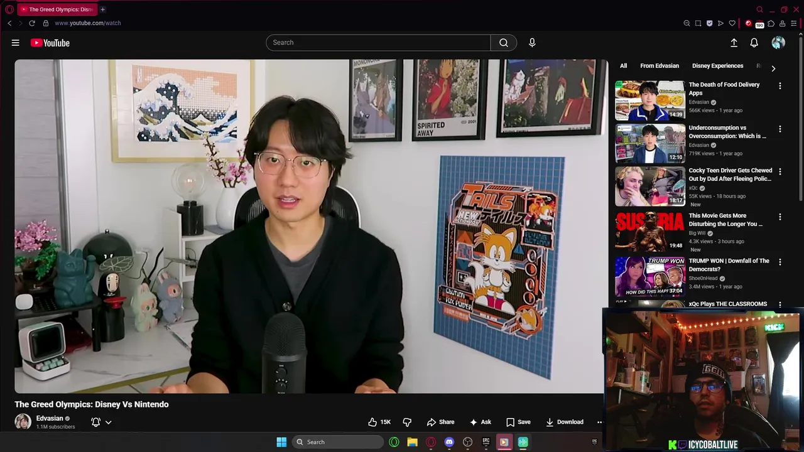
Task: Click the Ask AI button
Action: click(481, 422)
